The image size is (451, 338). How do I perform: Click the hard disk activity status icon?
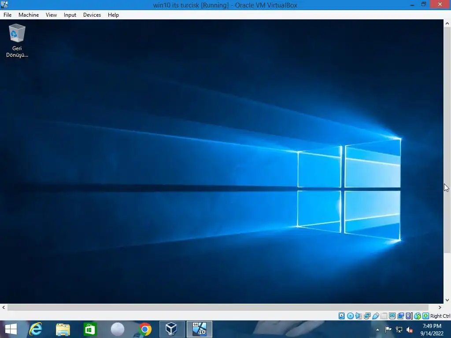pos(341,316)
